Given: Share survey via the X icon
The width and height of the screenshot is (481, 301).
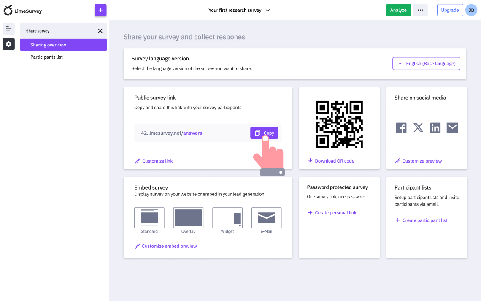Looking at the screenshot, I should pyautogui.click(x=418, y=127).
